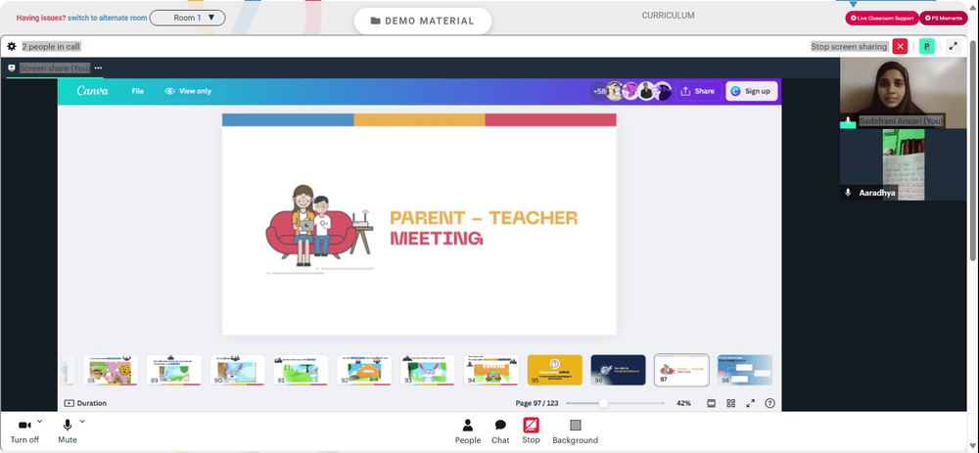Select current slide thumbnail 97

(x=681, y=370)
